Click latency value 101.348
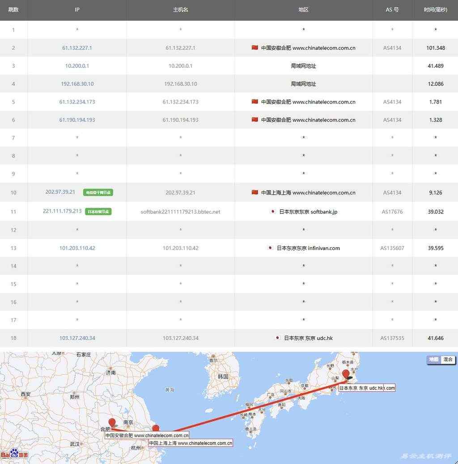The image size is (458, 464). click(436, 48)
